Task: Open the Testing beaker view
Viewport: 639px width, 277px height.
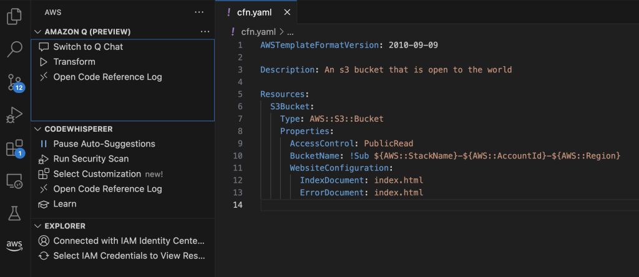Action: (15, 213)
